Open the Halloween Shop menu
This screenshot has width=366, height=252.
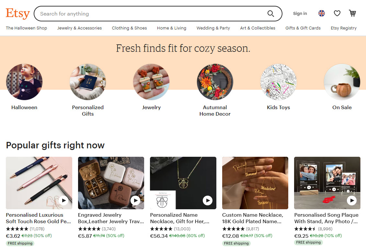26,28
